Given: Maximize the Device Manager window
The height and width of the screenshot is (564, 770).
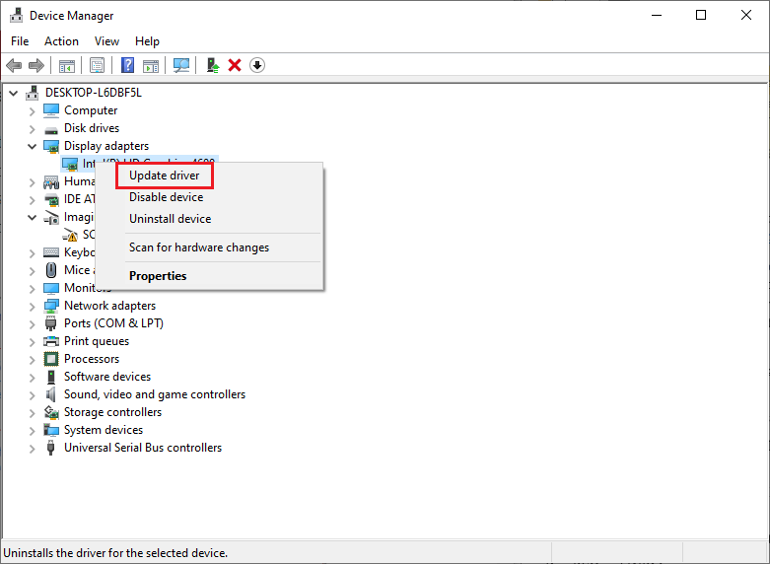Looking at the screenshot, I should pyautogui.click(x=701, y=15).
